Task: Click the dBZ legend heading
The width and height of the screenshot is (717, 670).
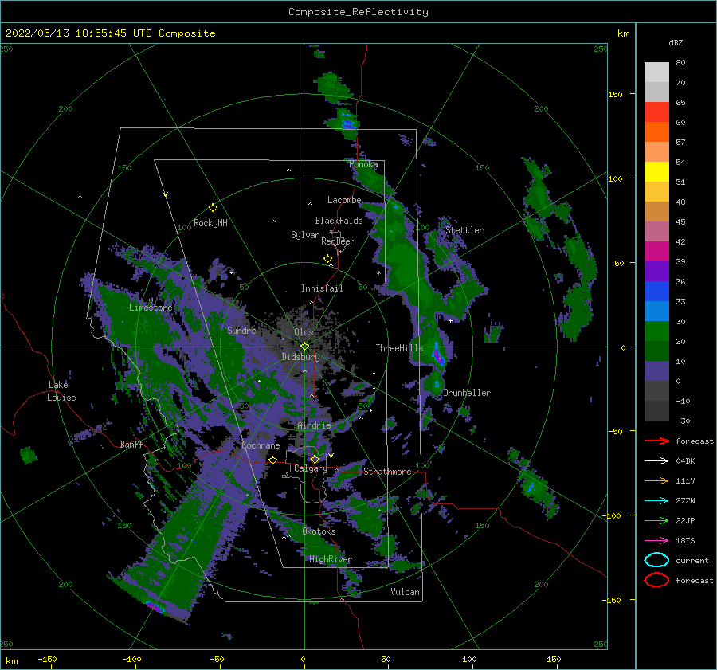Action: click(676, 43)
